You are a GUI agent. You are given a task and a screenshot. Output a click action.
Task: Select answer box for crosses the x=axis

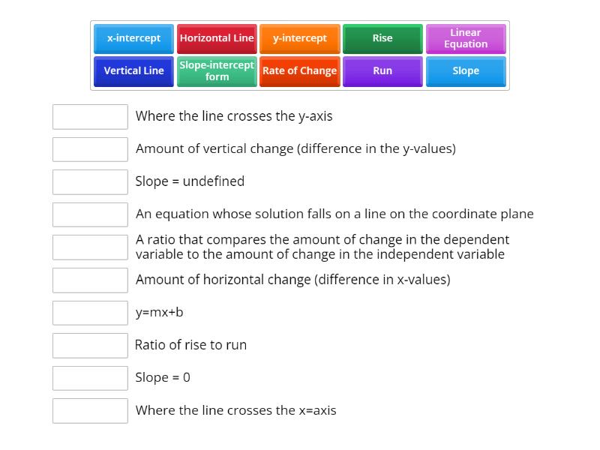click(90, 411)
